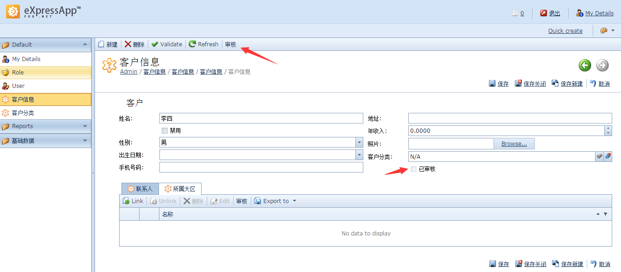Image resolution: width=621 pixels, height=272 pixels.
Task: Select 客户信息 in the sidebar
Action: point(45,99)
